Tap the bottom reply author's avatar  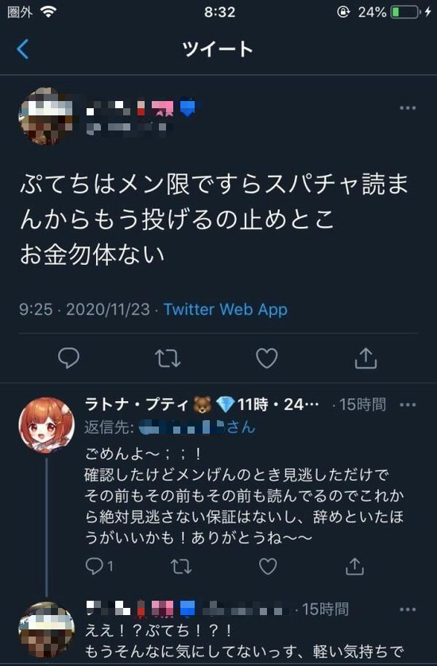46,629
